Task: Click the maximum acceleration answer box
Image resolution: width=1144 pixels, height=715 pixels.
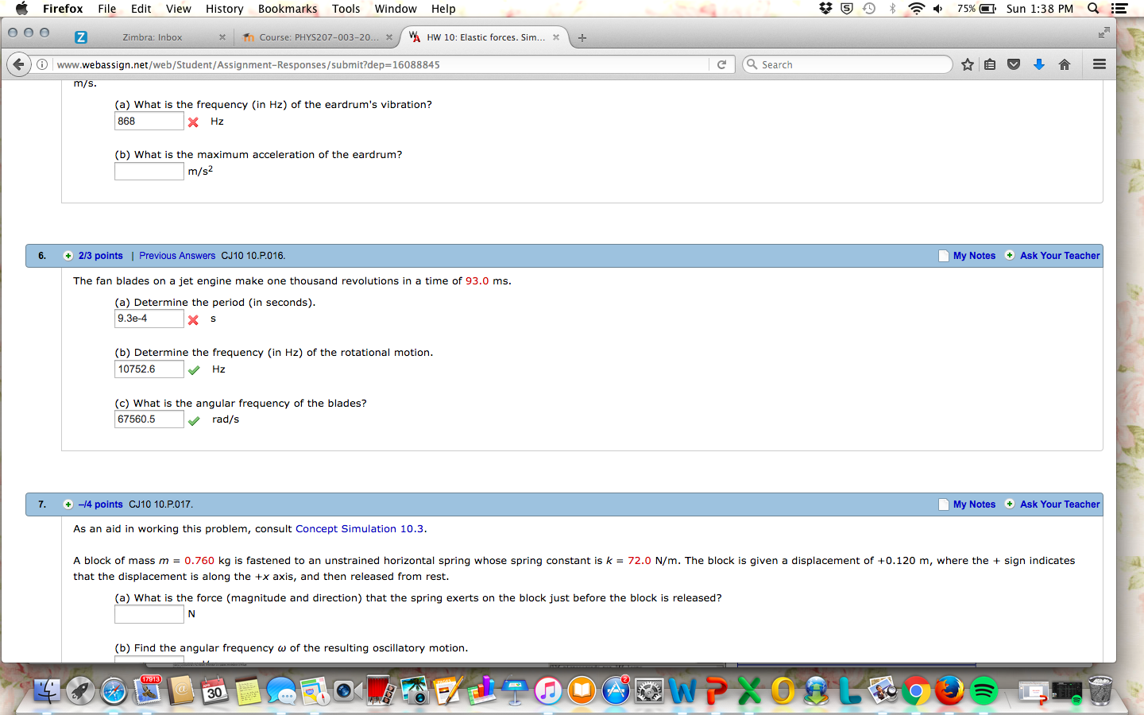Action: pyautogui.click(x=149, y=172)
